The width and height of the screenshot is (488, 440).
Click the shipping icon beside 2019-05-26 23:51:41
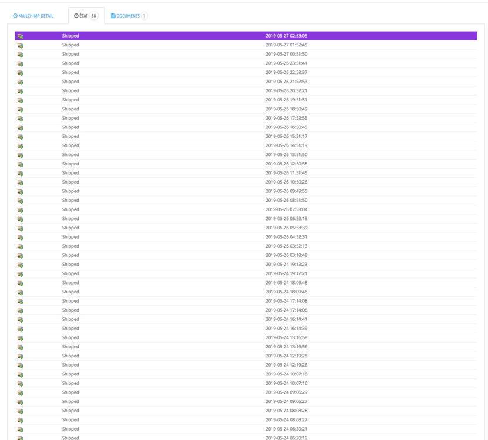[21, 63]
